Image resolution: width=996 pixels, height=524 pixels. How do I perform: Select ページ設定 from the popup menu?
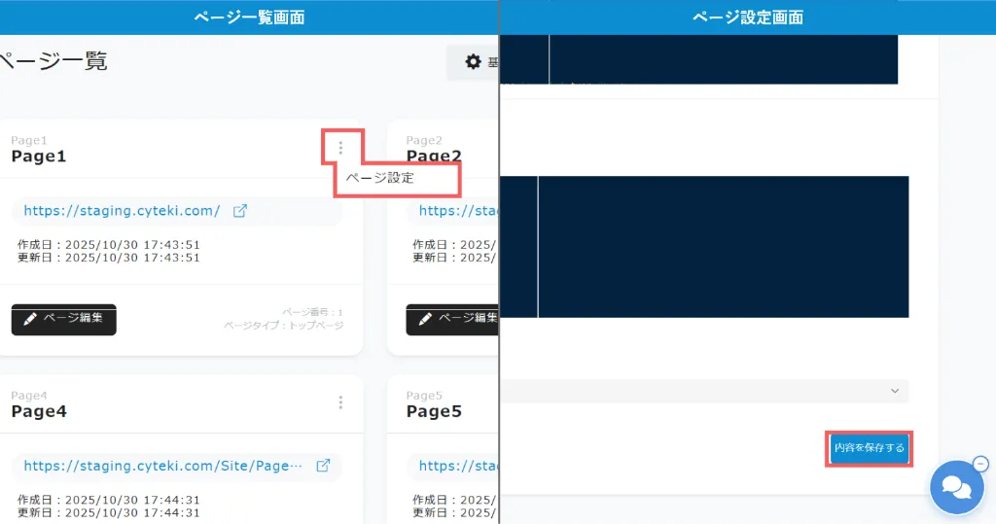pyautogui.click(x=380, y=178)
